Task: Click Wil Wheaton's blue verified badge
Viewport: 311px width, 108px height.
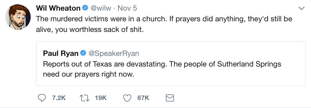Action: [x=85, y=9]
